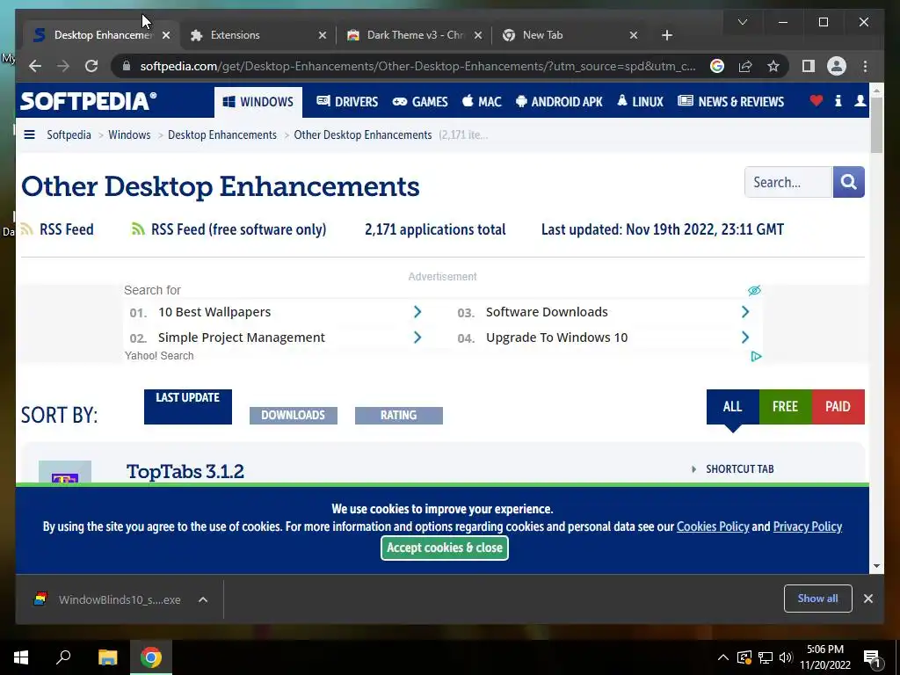Share this page via share icon
The width and height of the screenshot is (900, 675).
click(x=745, y=66)
